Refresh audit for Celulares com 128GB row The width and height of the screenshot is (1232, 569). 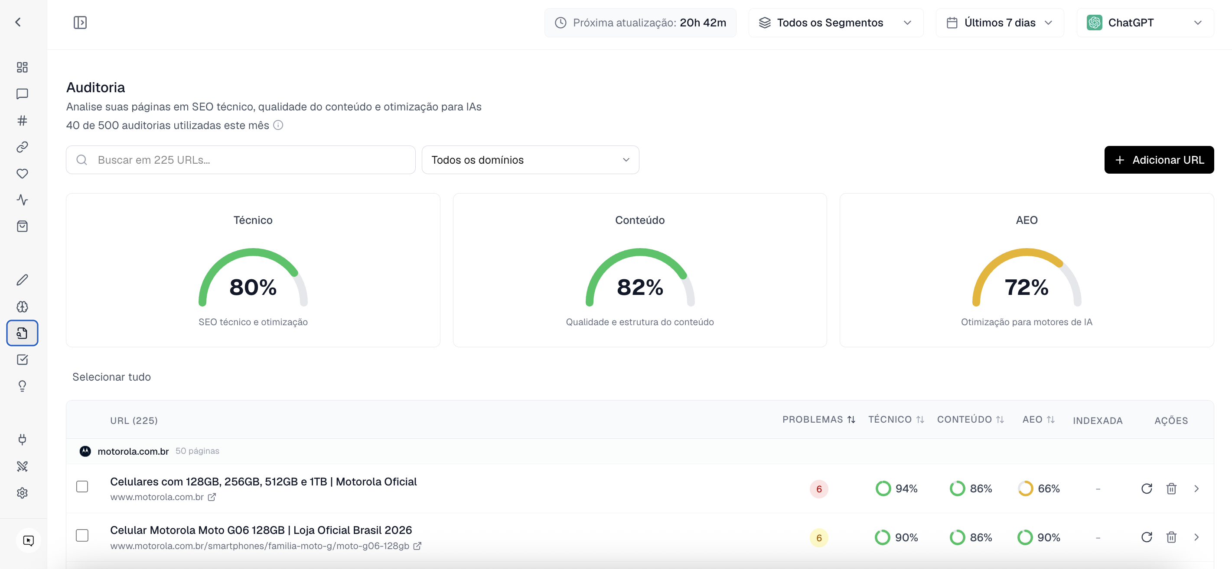(x=1147, y=489)
